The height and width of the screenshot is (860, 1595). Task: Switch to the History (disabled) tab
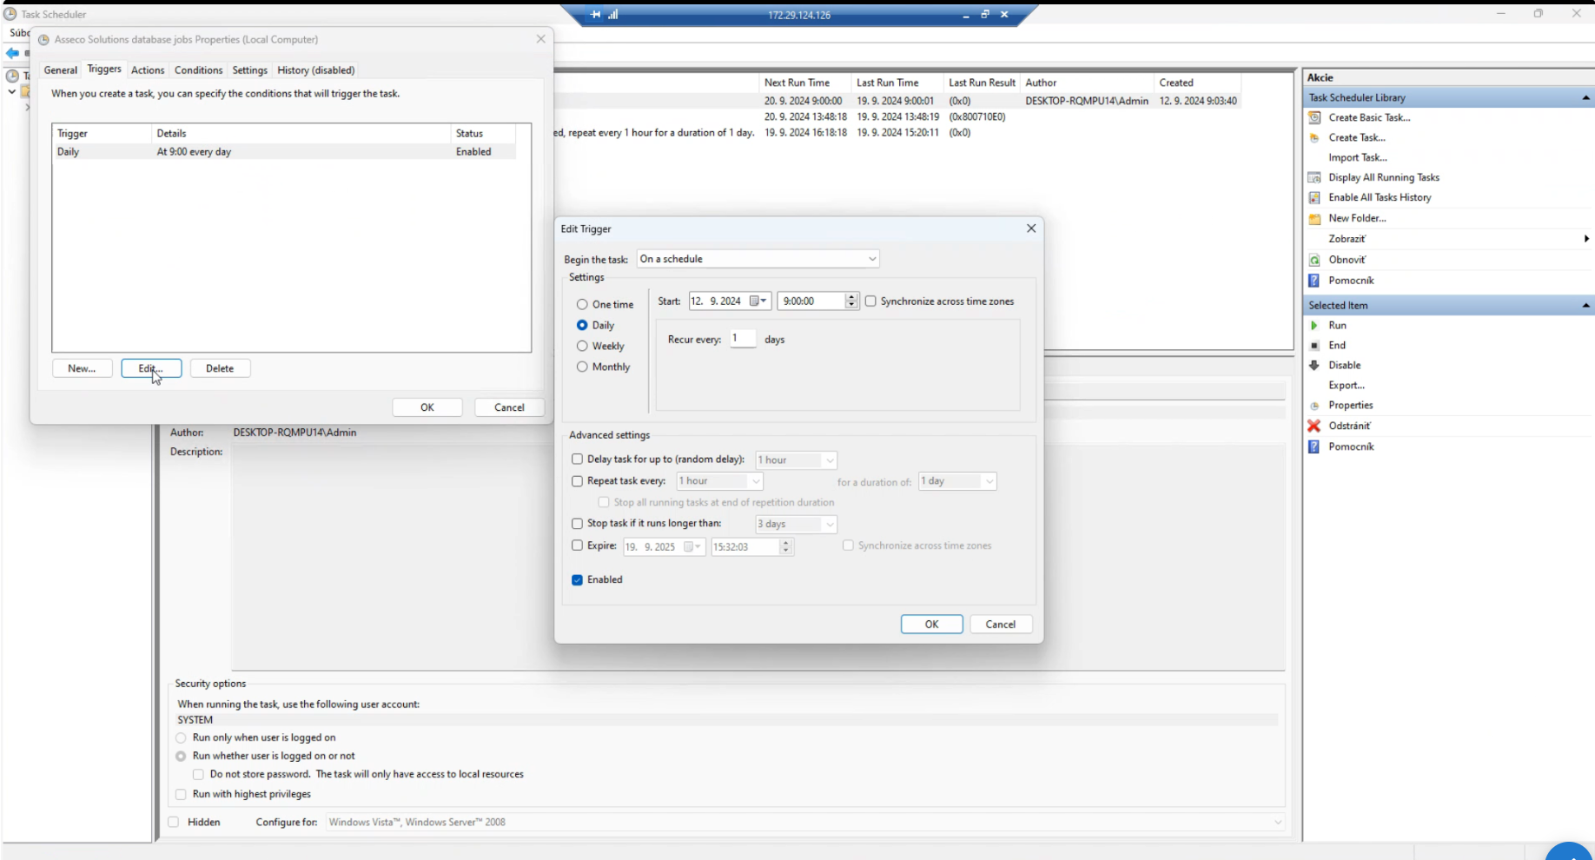click(x=316, y=70)
